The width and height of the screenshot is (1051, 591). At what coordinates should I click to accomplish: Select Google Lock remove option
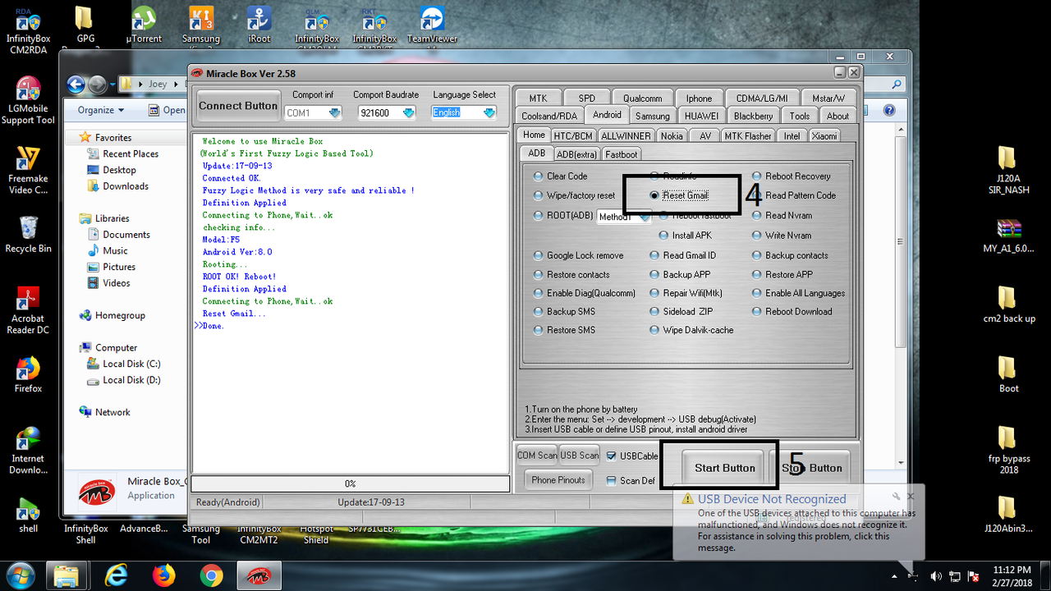(538, 255)
